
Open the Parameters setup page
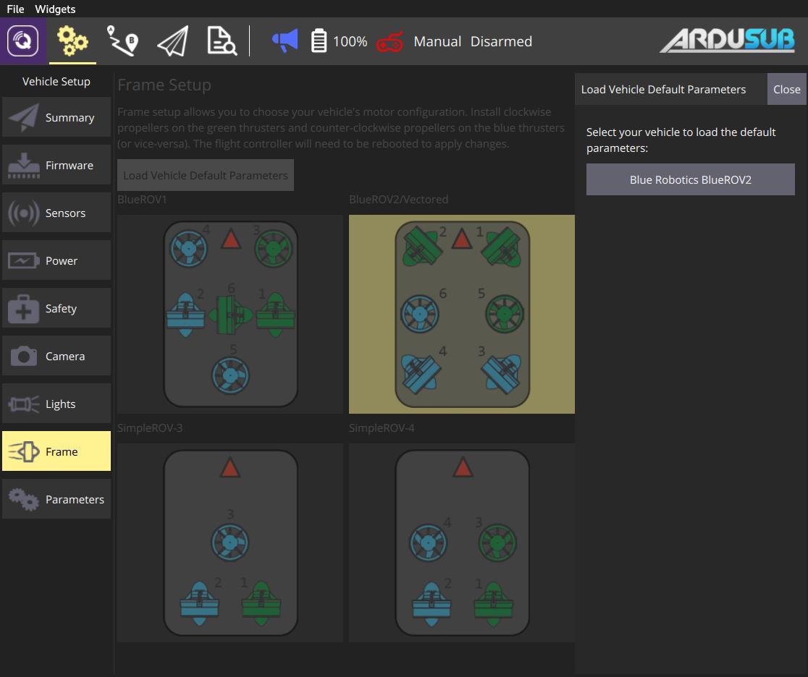coord(56,499)
